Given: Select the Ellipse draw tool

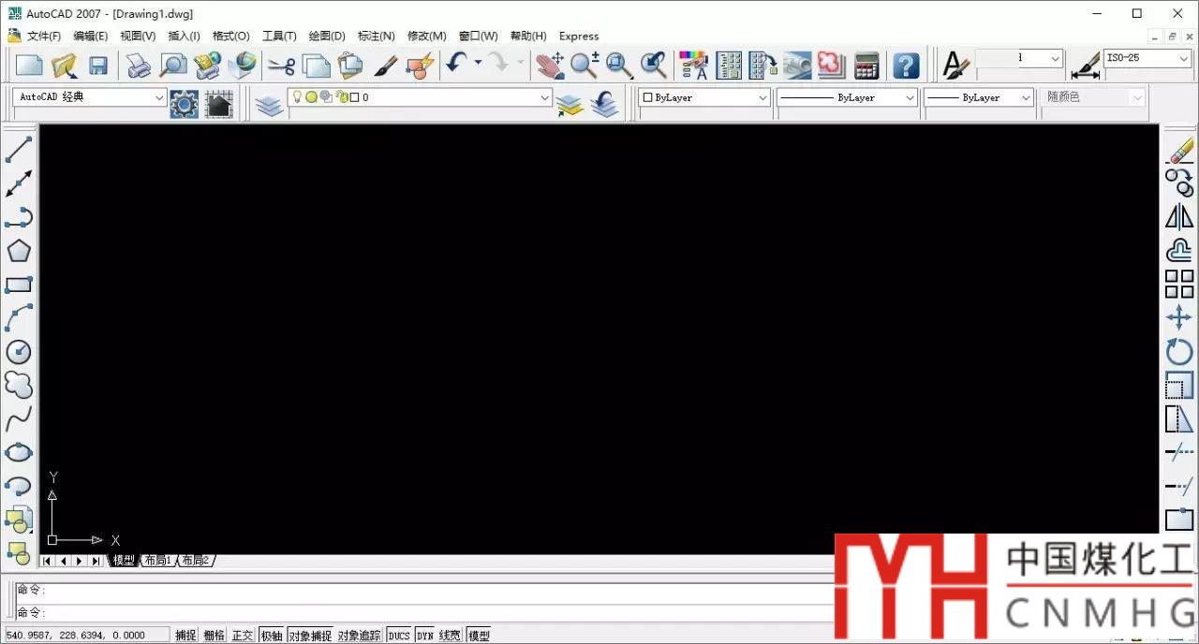Looking at the screenshot, I should pos(19,452).
